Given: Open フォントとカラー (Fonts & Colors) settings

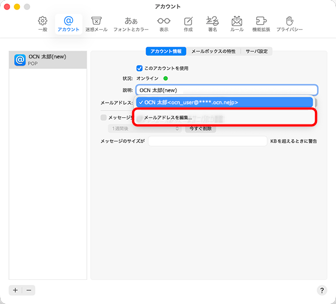Looking at the screenshot, I should pos(131,23).
